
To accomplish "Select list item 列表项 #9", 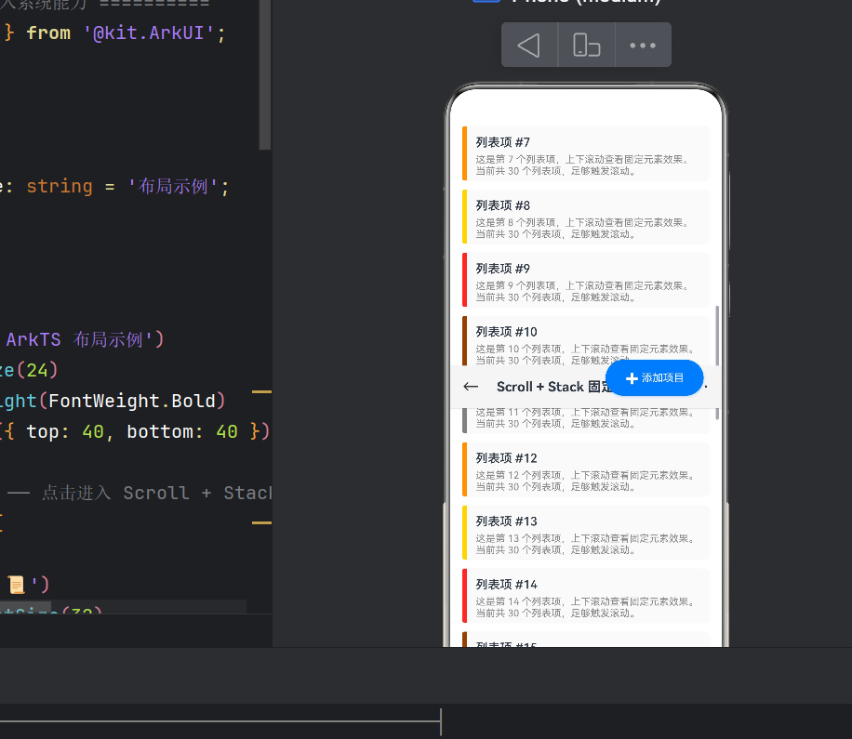I will (x=586, y=280).
